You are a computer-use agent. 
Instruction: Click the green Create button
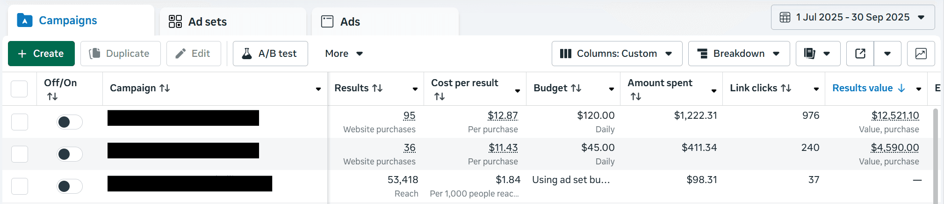coord(41,54)
